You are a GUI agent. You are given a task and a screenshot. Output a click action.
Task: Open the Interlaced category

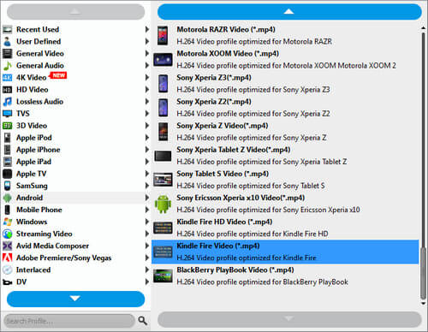[75, 270]
